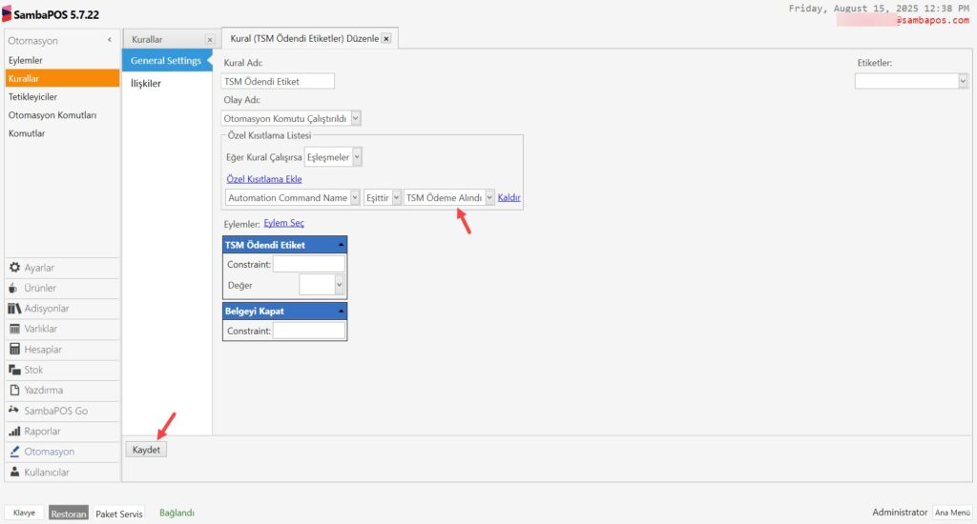
Task: Click the Kural Adı input field
Action: click(278, 82)
